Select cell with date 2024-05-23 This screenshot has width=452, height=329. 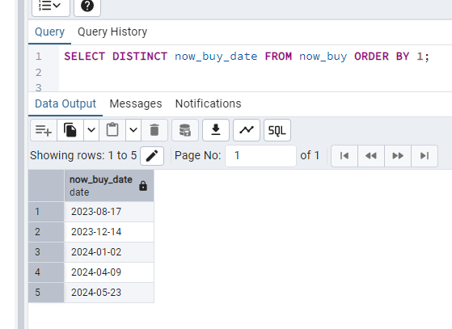pos(109,293)
